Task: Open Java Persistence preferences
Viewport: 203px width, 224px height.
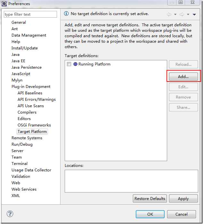Action: 27,67
